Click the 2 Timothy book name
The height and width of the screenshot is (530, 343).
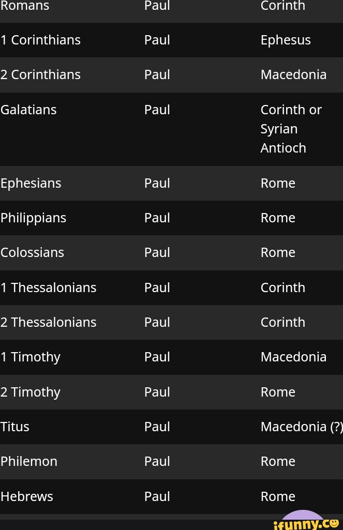click(31, 392)
